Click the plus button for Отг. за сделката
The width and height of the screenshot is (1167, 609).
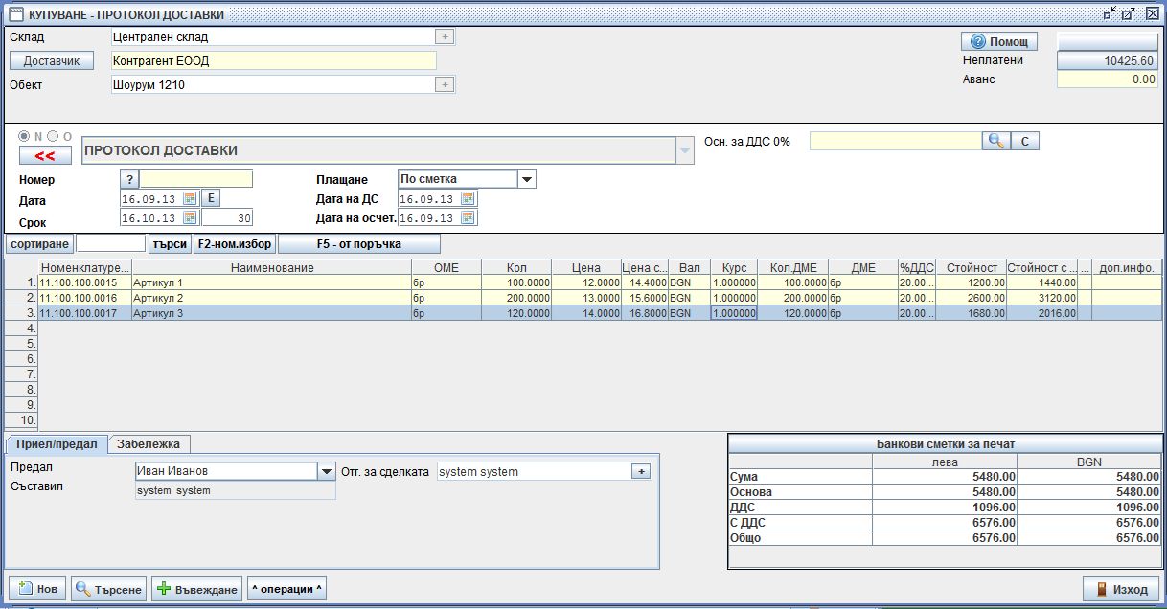click(x=641, y=471)
